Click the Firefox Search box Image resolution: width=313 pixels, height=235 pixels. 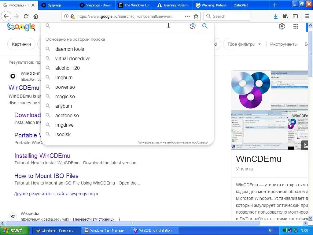227,16
